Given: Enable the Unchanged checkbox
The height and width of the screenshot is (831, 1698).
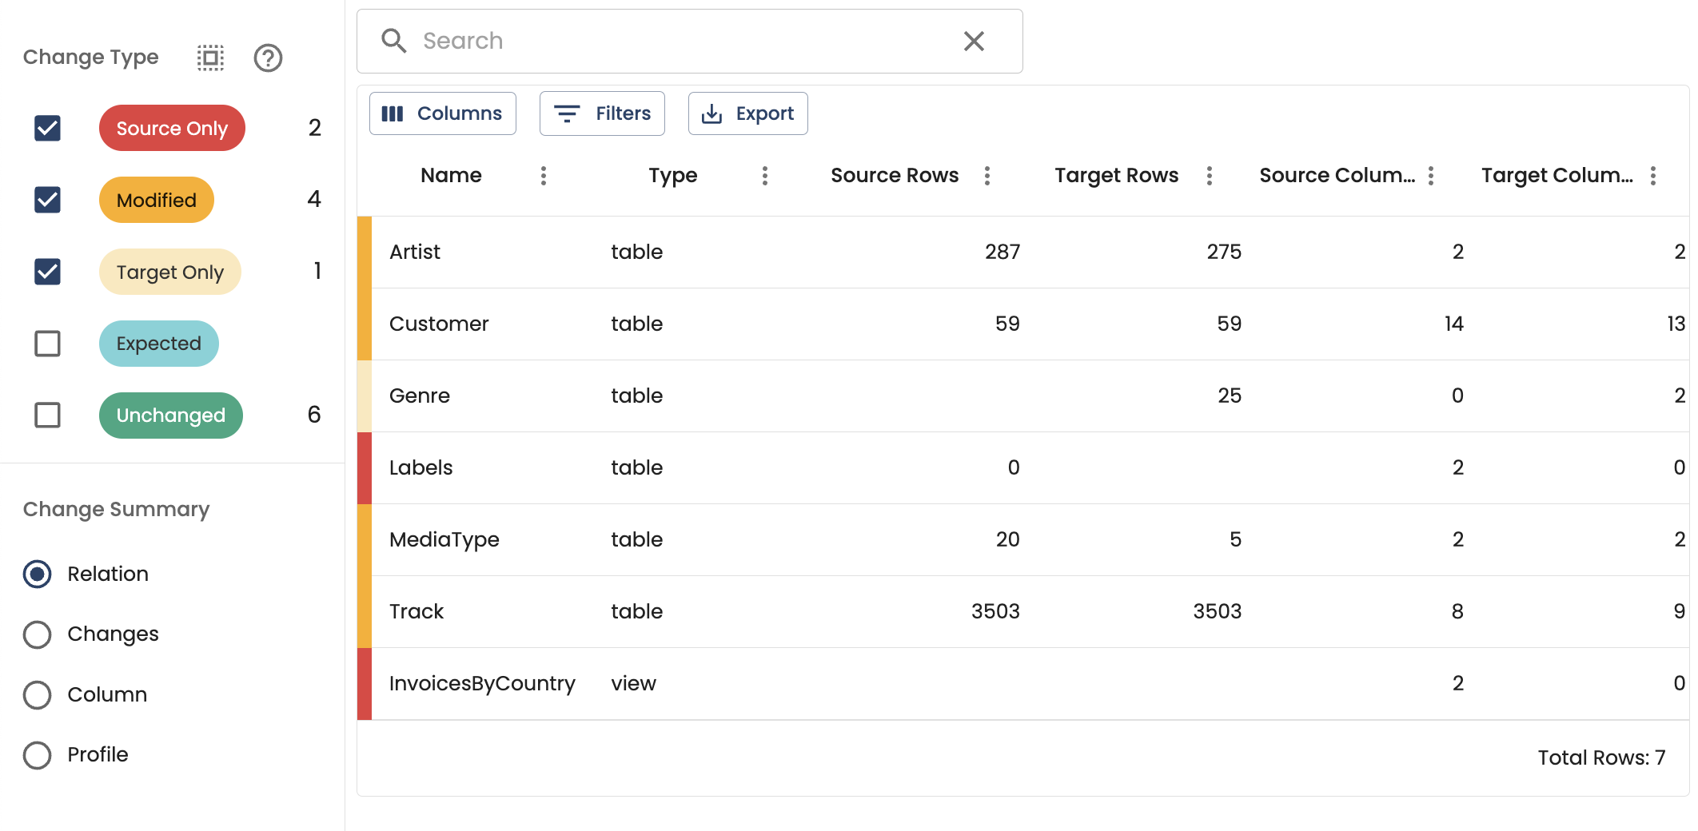Looking at the screenshot, I should click(x=48, y=415).
